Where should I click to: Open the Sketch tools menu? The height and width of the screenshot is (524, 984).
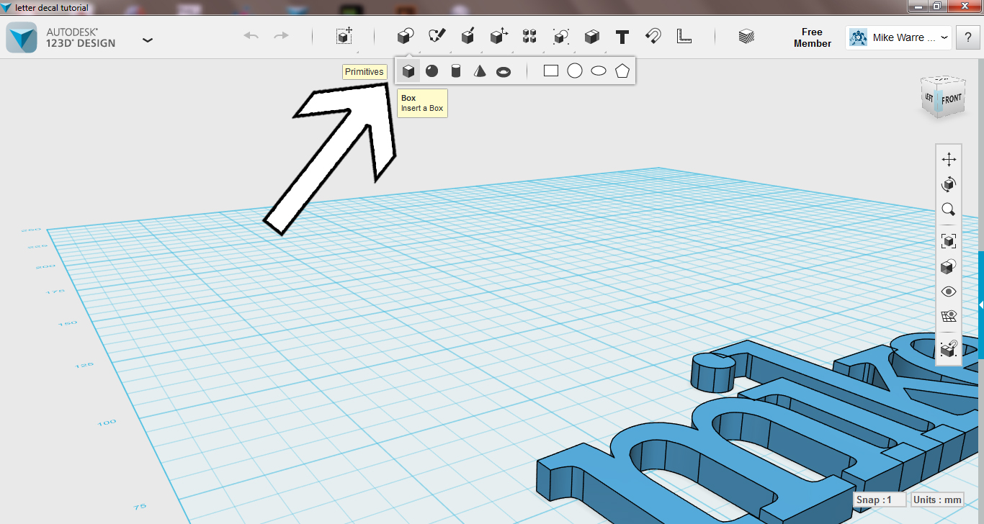click(437, 37)
